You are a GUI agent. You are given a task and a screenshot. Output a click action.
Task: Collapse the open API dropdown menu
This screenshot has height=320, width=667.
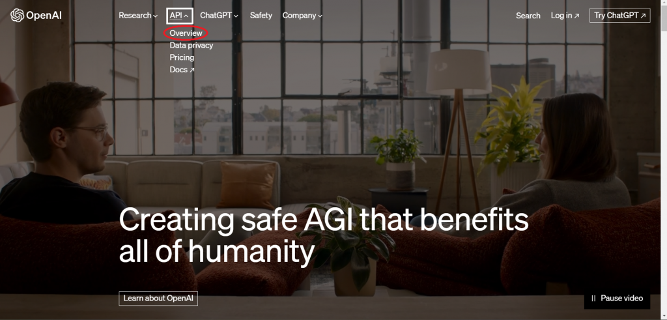[x=180, y=16]
